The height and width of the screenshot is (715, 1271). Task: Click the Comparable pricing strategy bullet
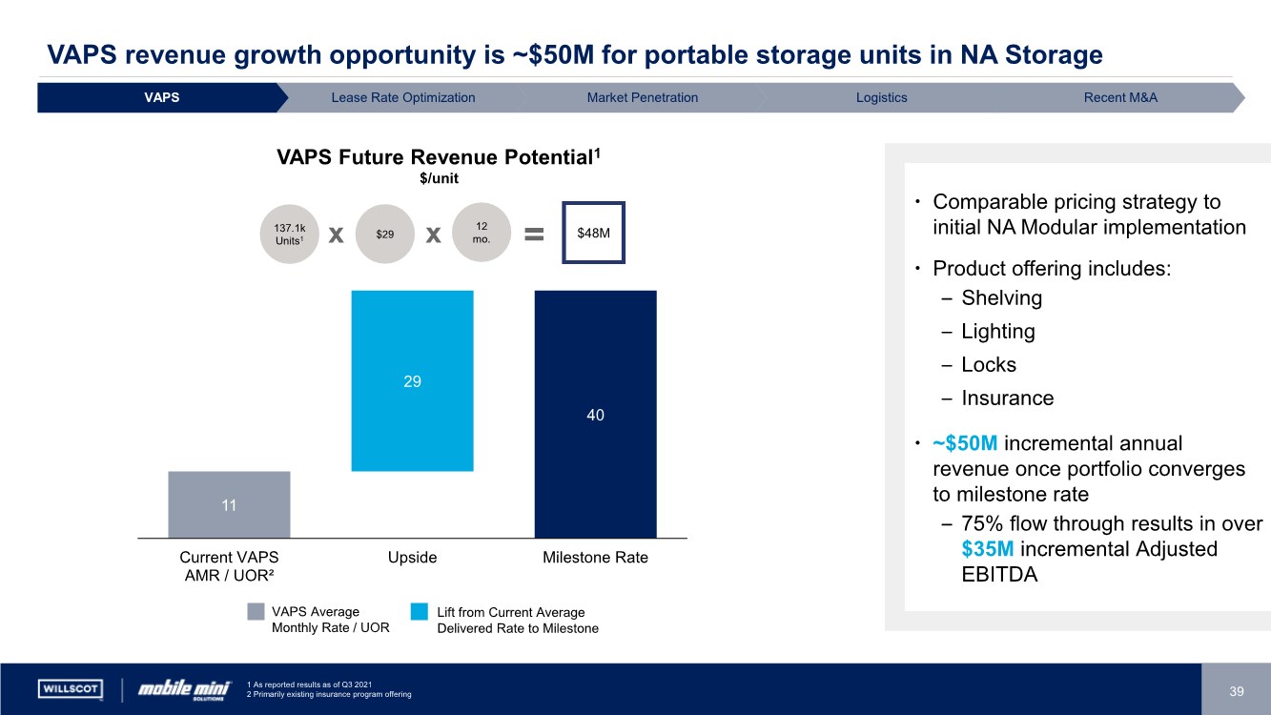click(x=1089, y=214)
